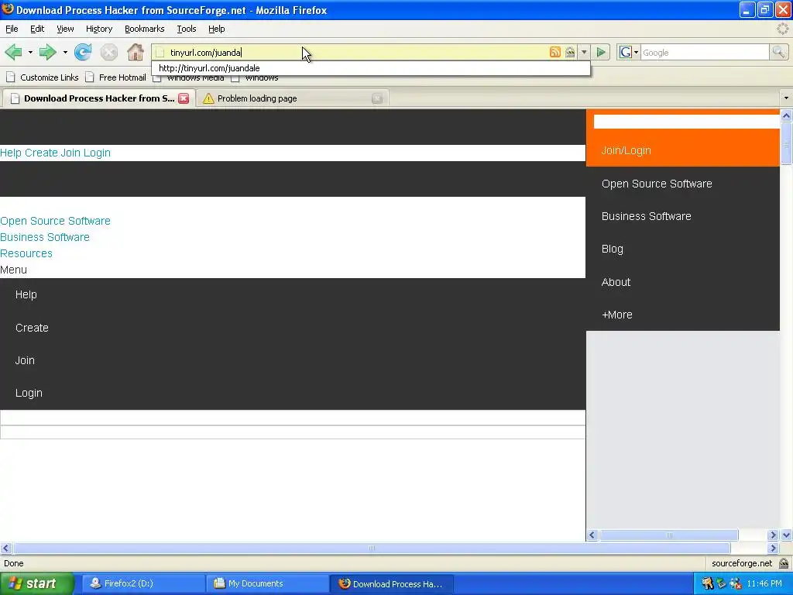Open the address bar history dropdown
Screen dimensions: 793x595
(x=584, y=52)
